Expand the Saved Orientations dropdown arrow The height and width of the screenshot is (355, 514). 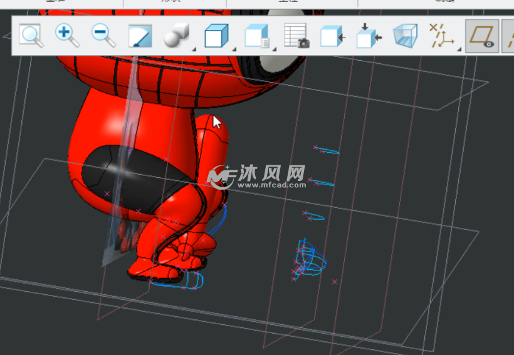point(234,49)
